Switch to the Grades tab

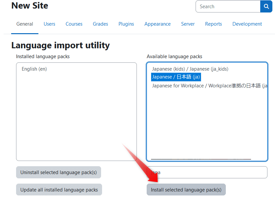pyautogui.click(x=100, y=24)
